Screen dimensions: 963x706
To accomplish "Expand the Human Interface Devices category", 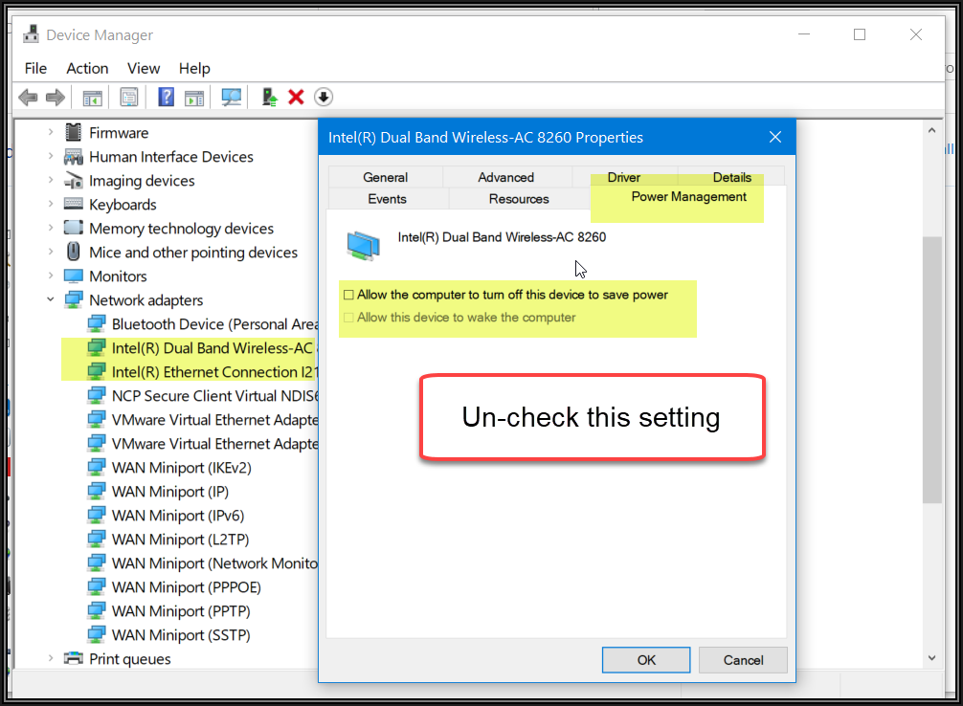I will pos(51,157).
